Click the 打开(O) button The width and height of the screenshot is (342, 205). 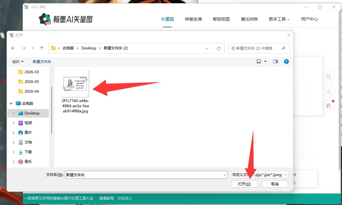(x=244, y=184)
